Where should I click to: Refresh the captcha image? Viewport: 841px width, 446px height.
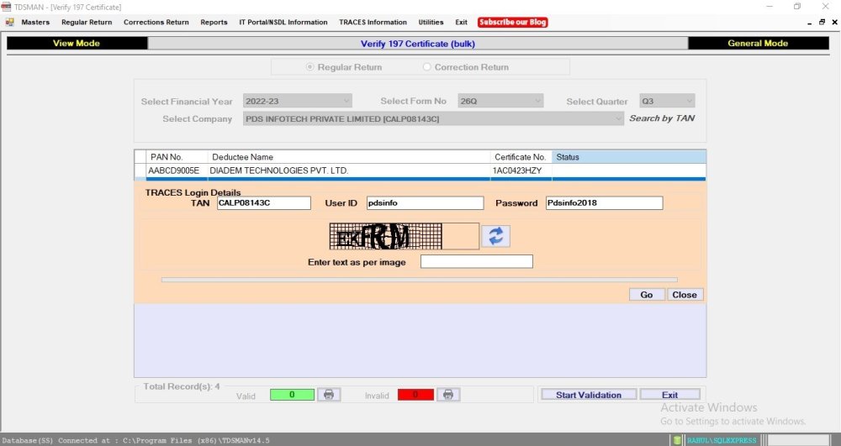tap(495, 236)
